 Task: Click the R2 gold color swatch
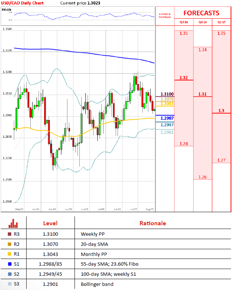[10, 244]
